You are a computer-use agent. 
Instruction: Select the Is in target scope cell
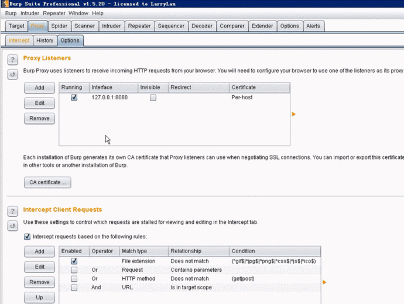pos(191,287)
